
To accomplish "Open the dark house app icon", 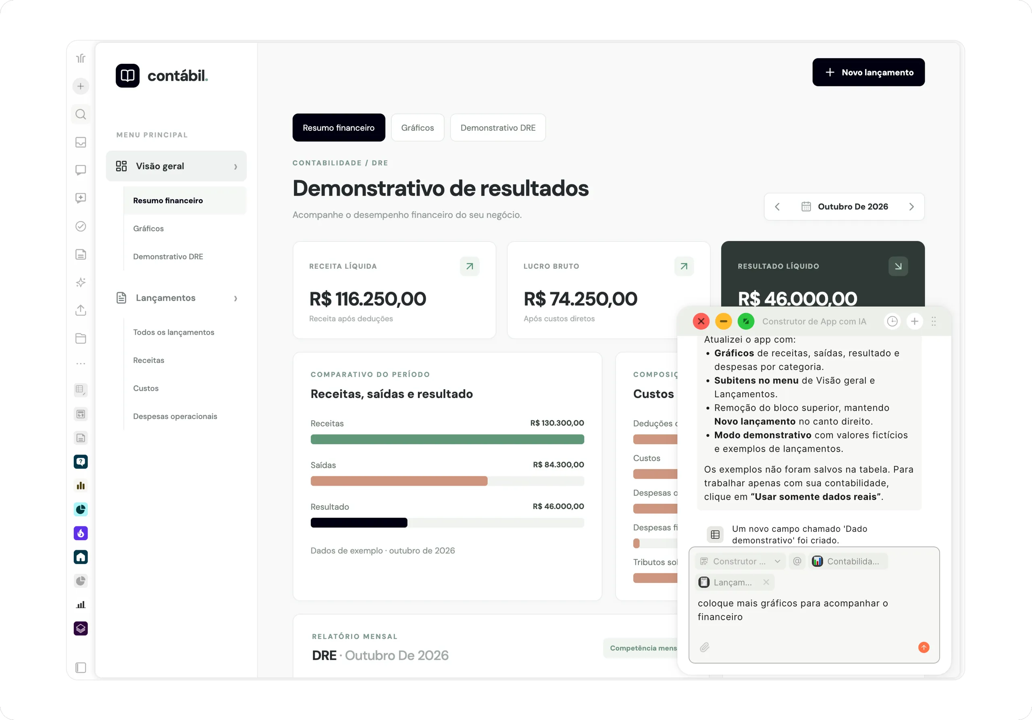I will (81, 557).
